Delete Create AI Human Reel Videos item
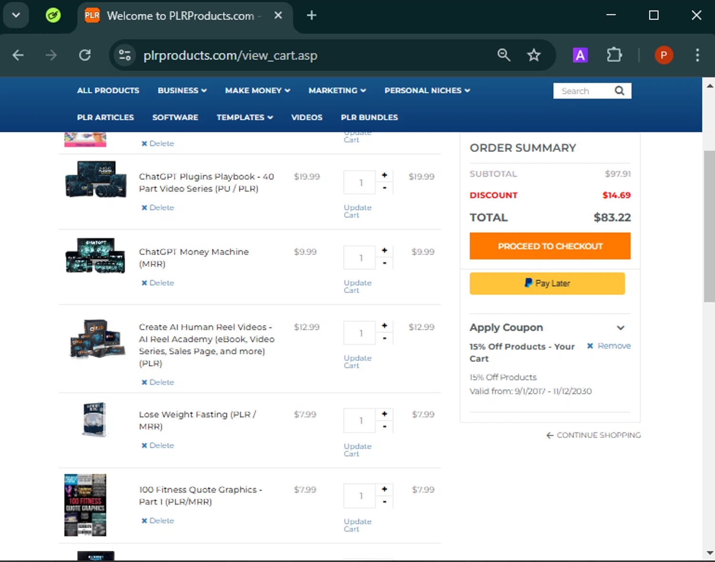 coord(158,382)
